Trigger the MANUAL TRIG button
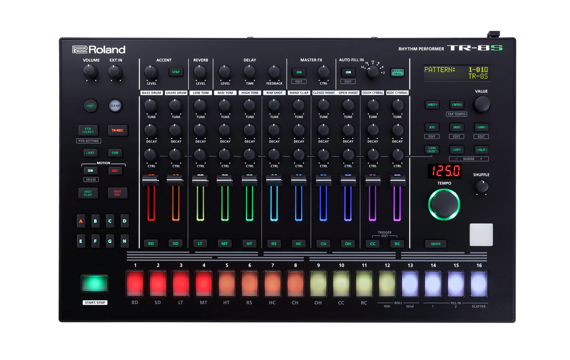 [x=397, y=72]
